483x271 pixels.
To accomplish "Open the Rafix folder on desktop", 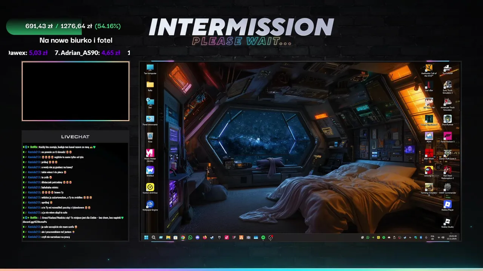I will coord(150,86).
